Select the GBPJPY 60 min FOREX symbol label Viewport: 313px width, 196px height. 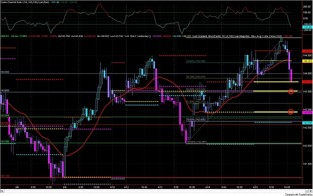[x=14, y=36]
